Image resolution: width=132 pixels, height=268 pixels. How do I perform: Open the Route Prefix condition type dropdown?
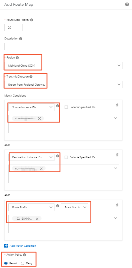(x=31, y=207)
